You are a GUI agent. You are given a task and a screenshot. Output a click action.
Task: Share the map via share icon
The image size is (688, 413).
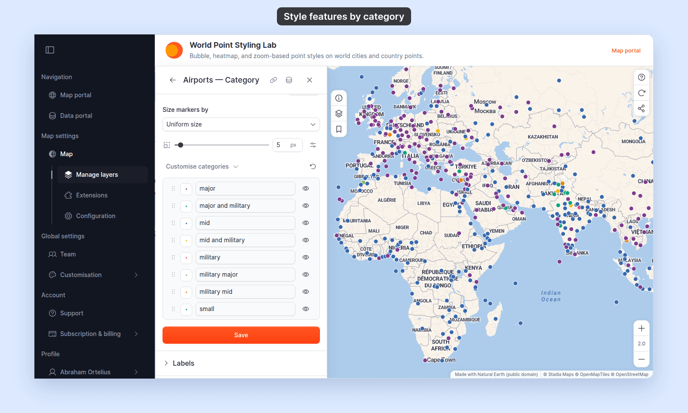point(642,108)
